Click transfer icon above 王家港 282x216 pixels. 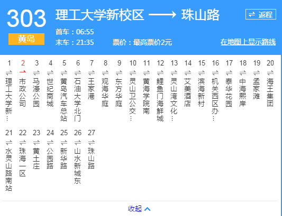[x=92, y=73]
